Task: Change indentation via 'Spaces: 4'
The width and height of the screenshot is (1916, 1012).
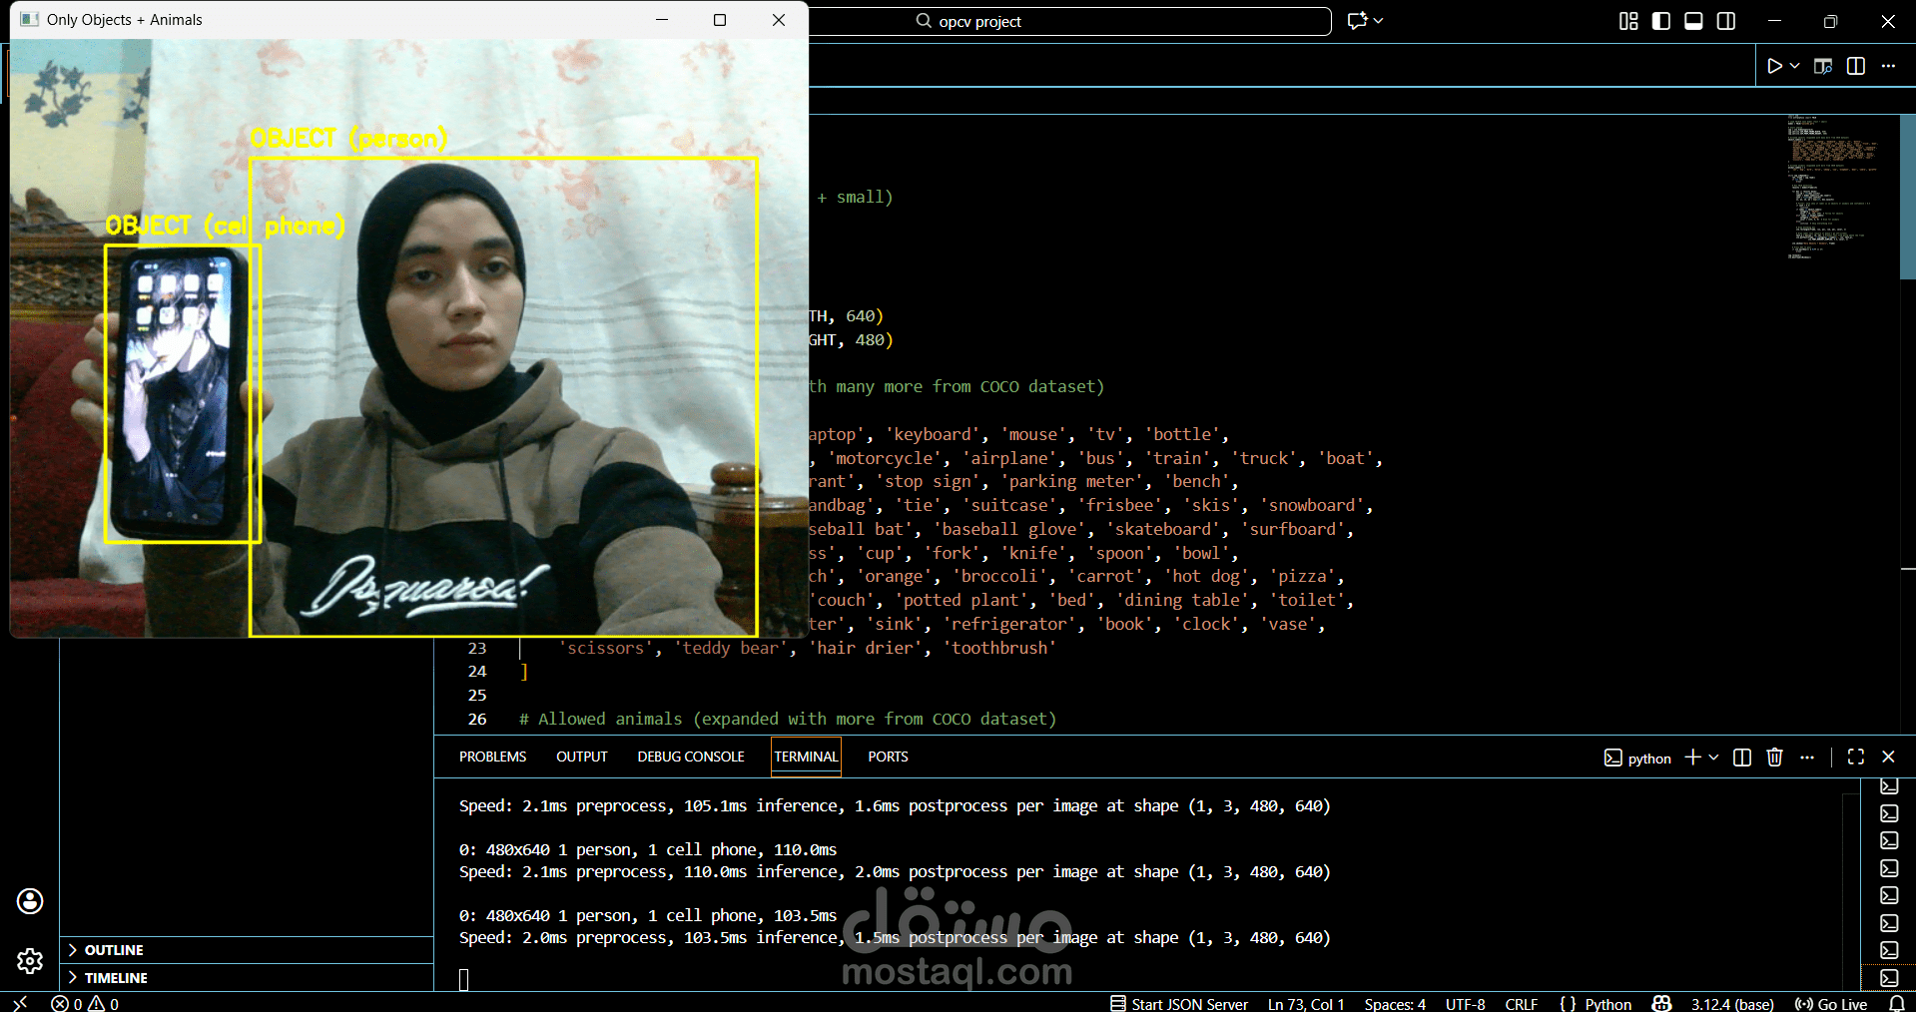Action: pyautogui.click(x=1395, y=1004)
